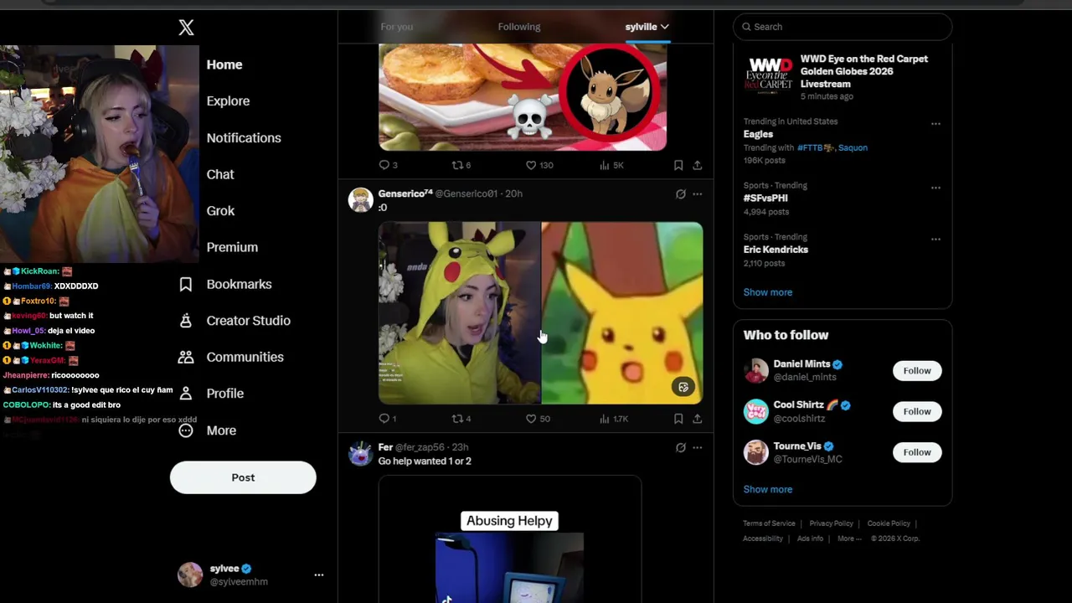Screen dimensions: 1072x603
Task: Share the Eevee image post
Action: pyautogui.click(x=697, y=165)
